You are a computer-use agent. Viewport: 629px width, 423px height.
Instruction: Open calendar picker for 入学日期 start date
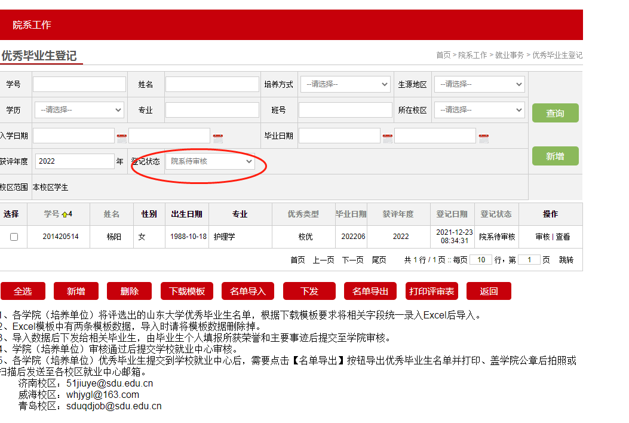(x=122, y=138)
